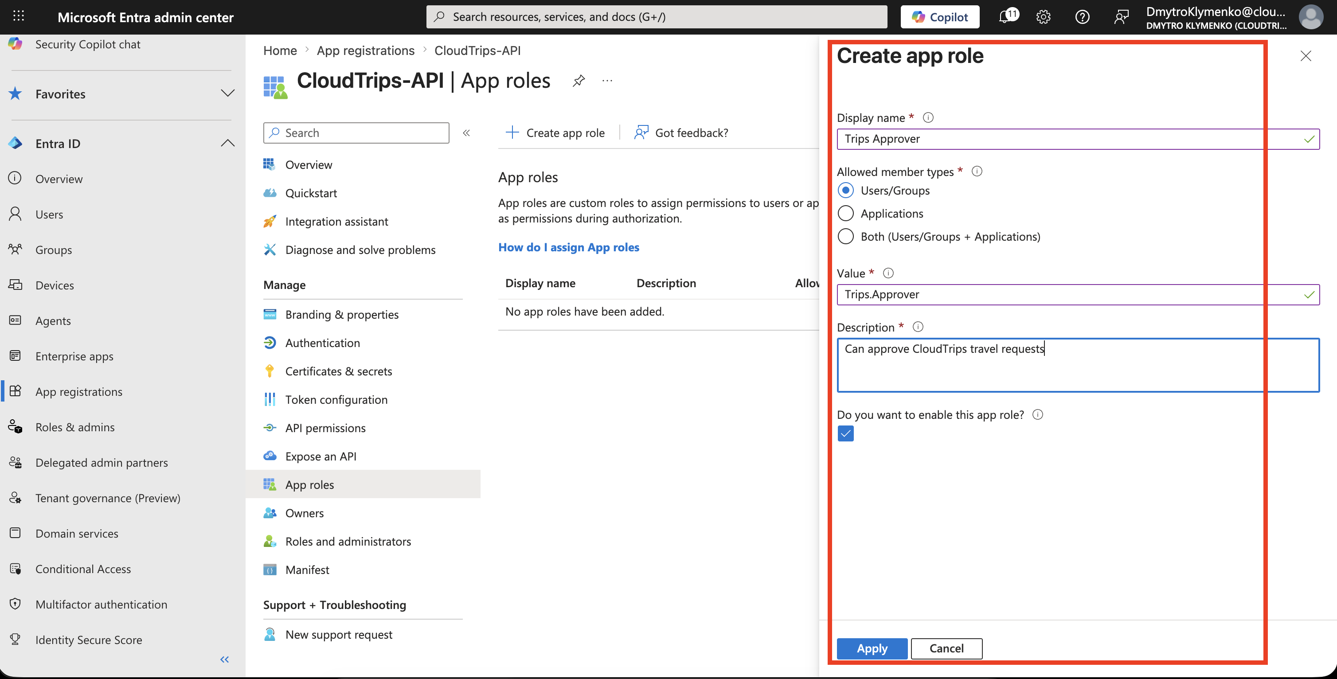Image resolution: width=1337 pixels, height=679 pixels.
Task: Expand the Favorites section
Action: click(x=227, y=94)
